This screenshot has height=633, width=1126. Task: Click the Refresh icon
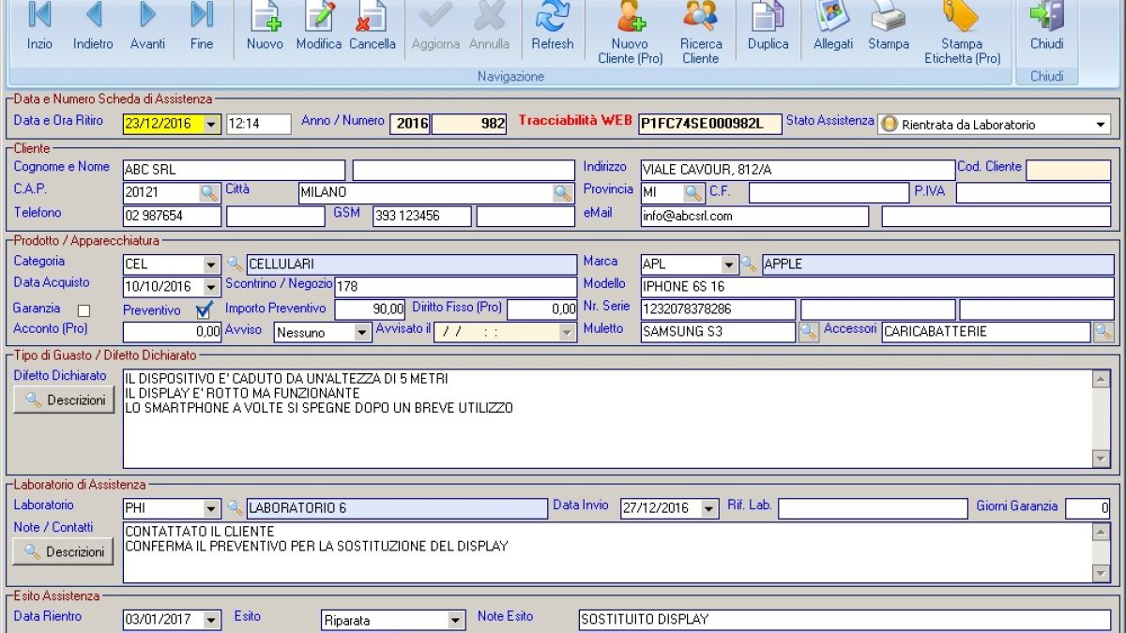[x=553, y=16]
